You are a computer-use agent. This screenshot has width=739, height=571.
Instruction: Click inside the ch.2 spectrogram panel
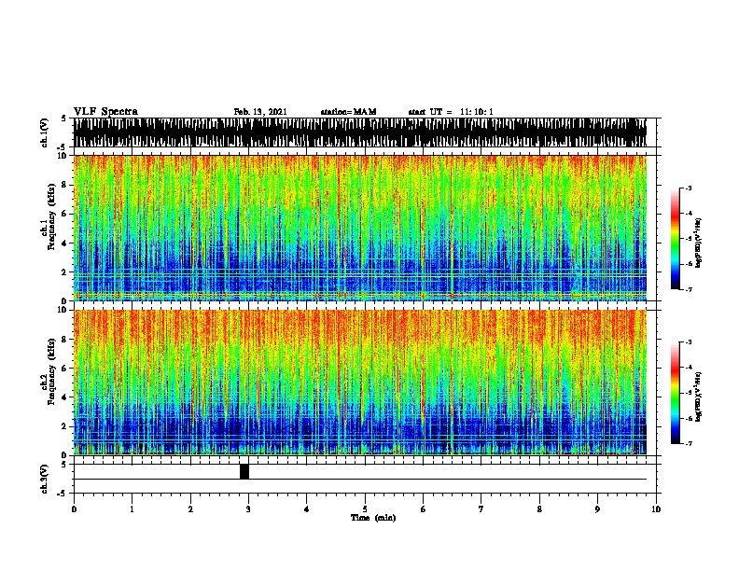pyautogui.click(x=360, y=383)
